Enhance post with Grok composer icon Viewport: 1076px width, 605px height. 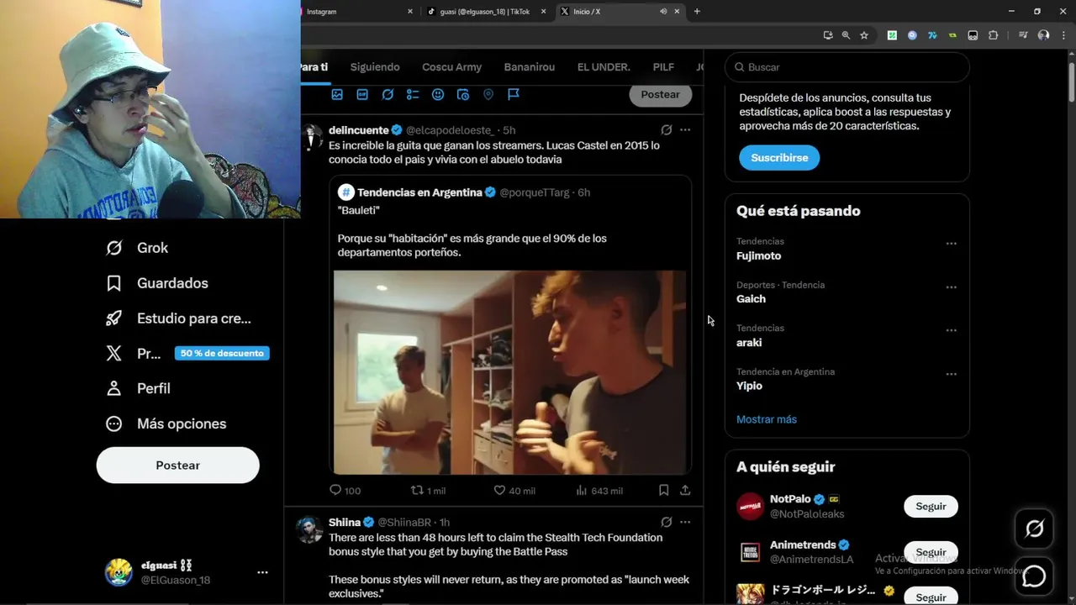(388, 95)
